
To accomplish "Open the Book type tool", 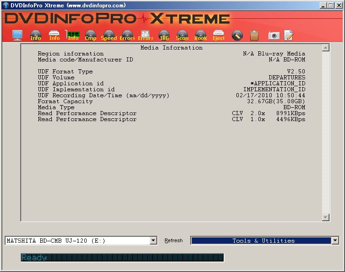I will click(201, 35).
